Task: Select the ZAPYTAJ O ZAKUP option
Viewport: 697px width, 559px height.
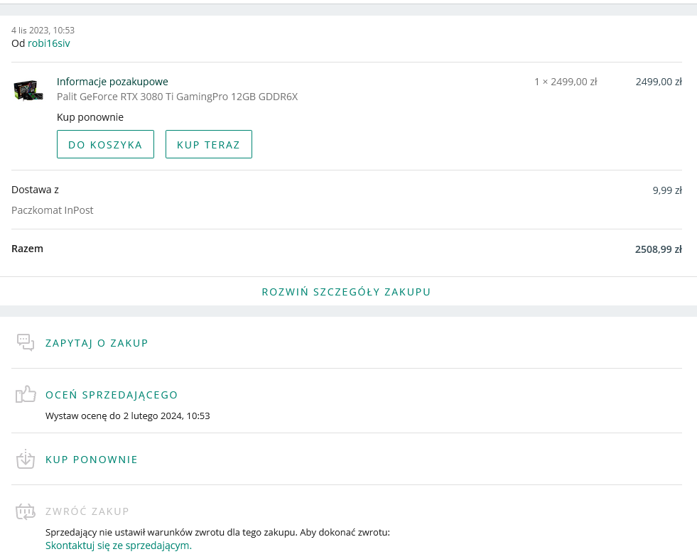Action: [x=97, y=343]
